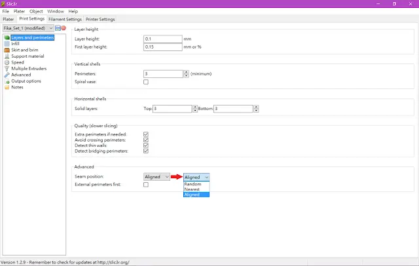
Task: Open the Fika_Set_1 preset dropdown
Action: [28, 28]
